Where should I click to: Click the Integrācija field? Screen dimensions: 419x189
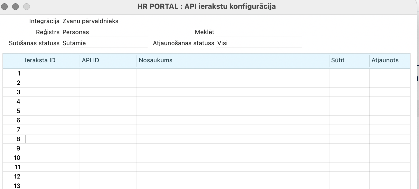104,21
